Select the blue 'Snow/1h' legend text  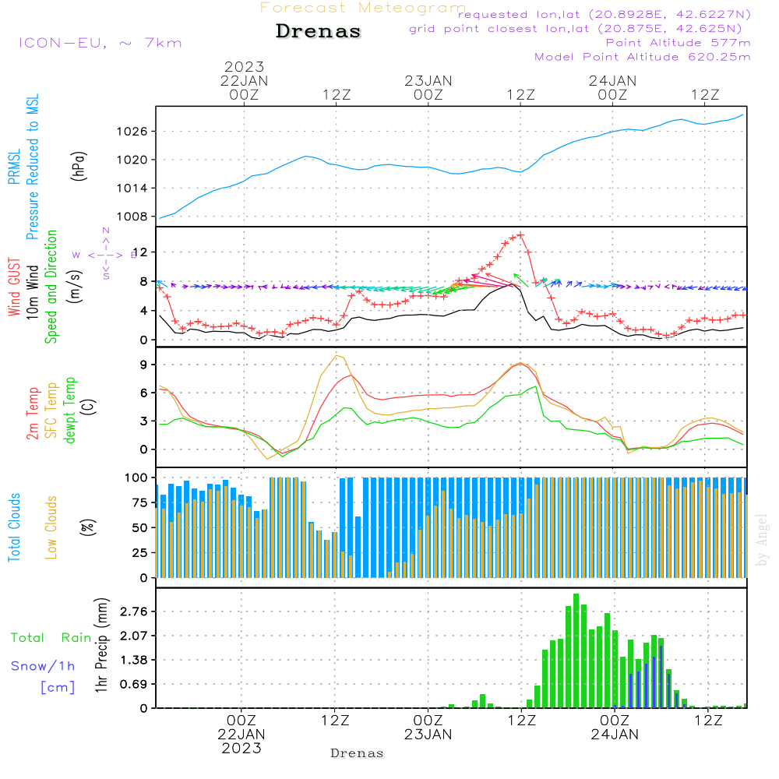pyautogui.click(x=43, y=666)
